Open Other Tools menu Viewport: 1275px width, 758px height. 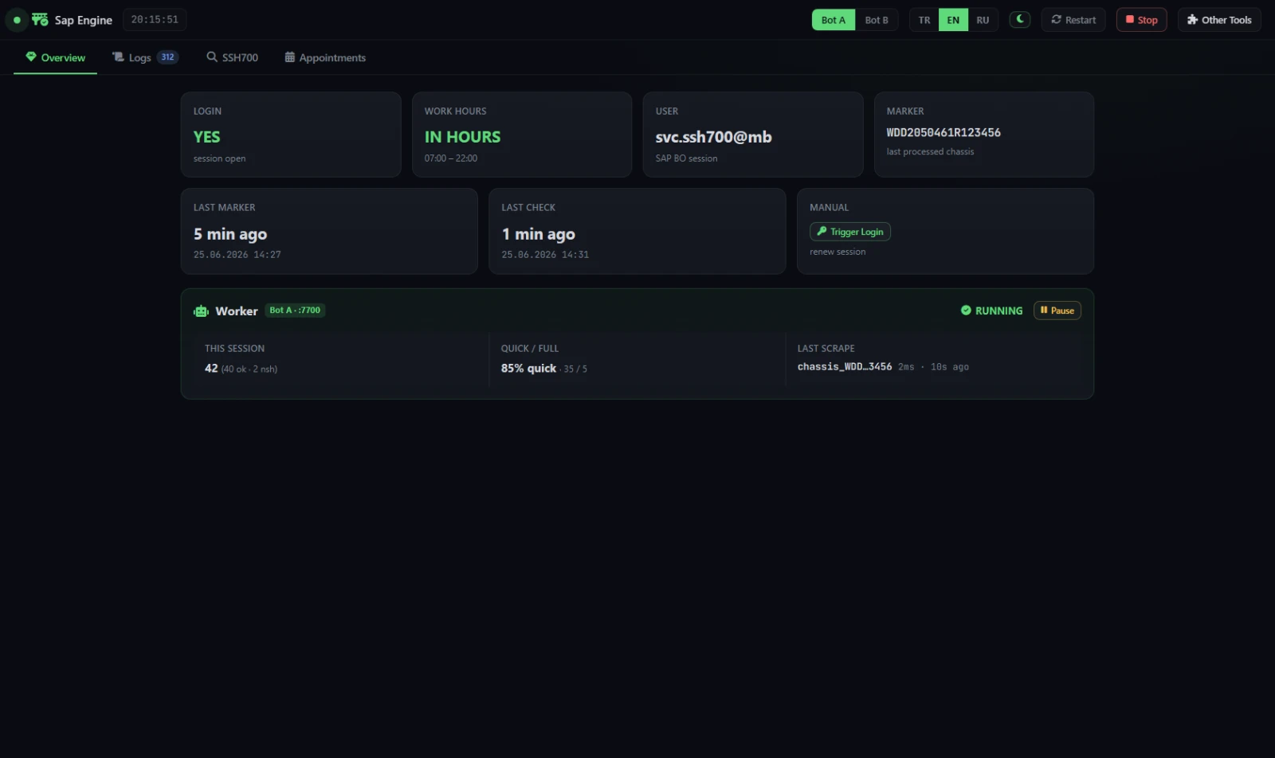pyautogui.click(x=1219, y=20)
